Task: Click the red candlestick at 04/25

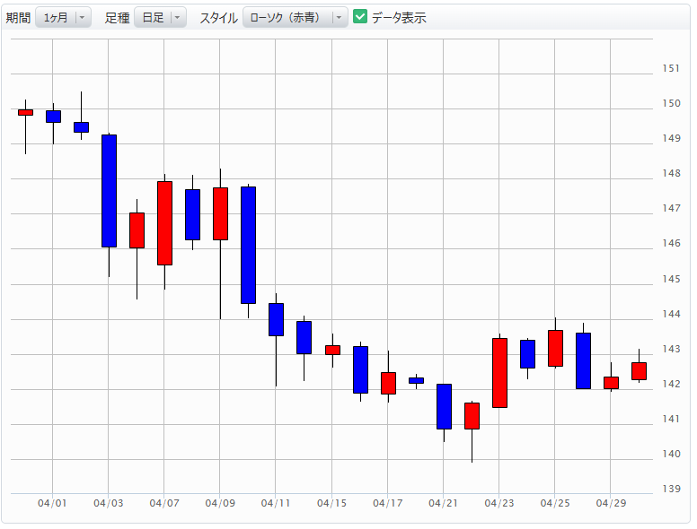Action: click(x=556, y=349)
